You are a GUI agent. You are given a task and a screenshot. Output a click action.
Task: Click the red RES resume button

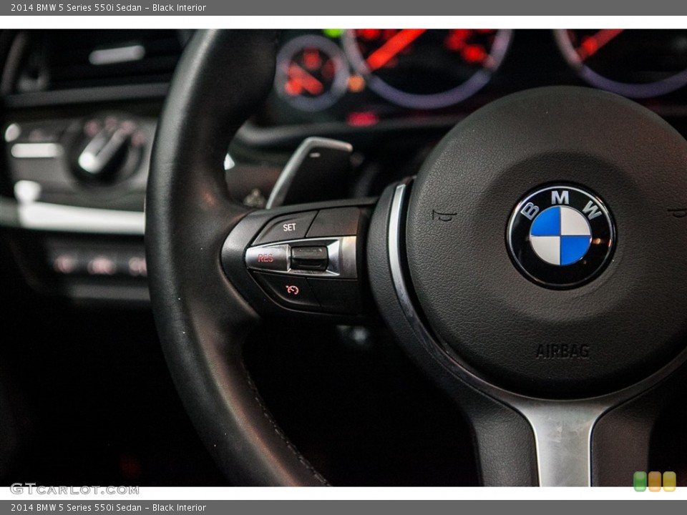coord(267,258)
